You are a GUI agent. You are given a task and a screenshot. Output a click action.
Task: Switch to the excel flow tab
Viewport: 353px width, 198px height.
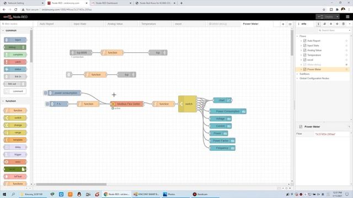pos(189,24)
